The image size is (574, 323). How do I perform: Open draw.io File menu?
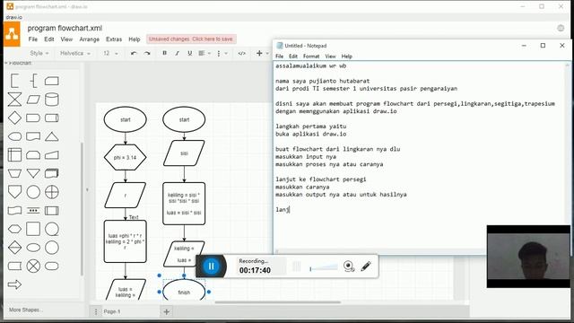(33, 39)
